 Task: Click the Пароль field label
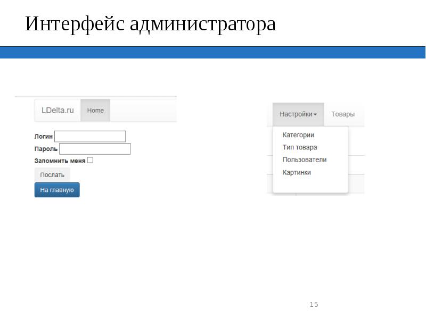(x=46, y=149)
